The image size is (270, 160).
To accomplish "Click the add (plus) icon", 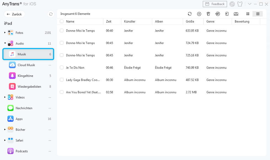I will (199, 14).
